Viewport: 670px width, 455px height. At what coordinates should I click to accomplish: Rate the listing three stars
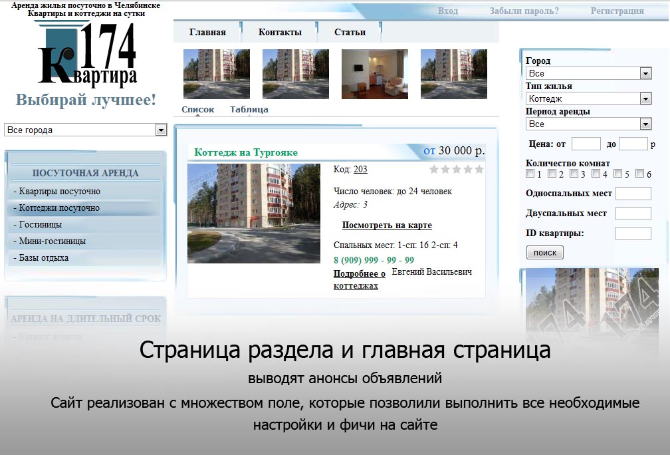point(457,170)
